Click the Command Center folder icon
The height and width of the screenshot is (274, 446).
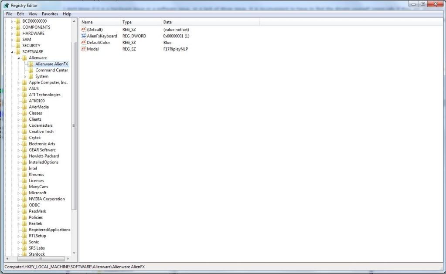pyautogui.click(x=31, y=70)
